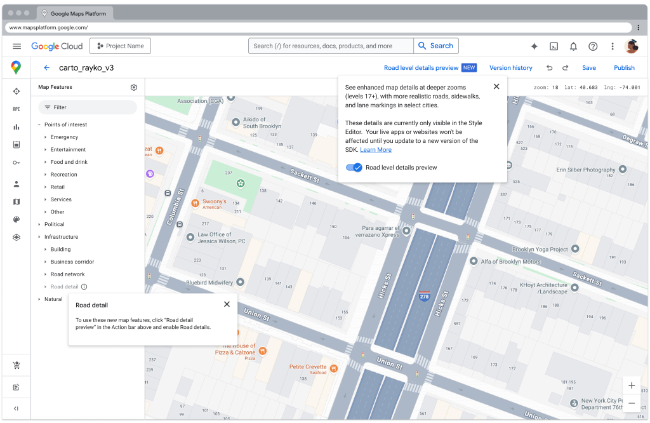Collapse the left sidebar panel

click(x=16, y=408)
